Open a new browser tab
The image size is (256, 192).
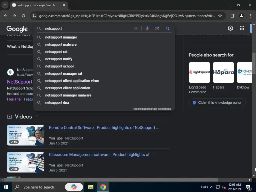point(73,5)
